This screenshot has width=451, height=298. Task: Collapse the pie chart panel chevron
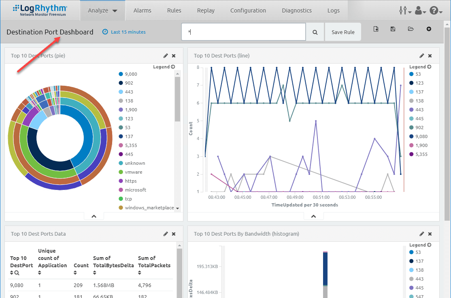coord(94,216)
